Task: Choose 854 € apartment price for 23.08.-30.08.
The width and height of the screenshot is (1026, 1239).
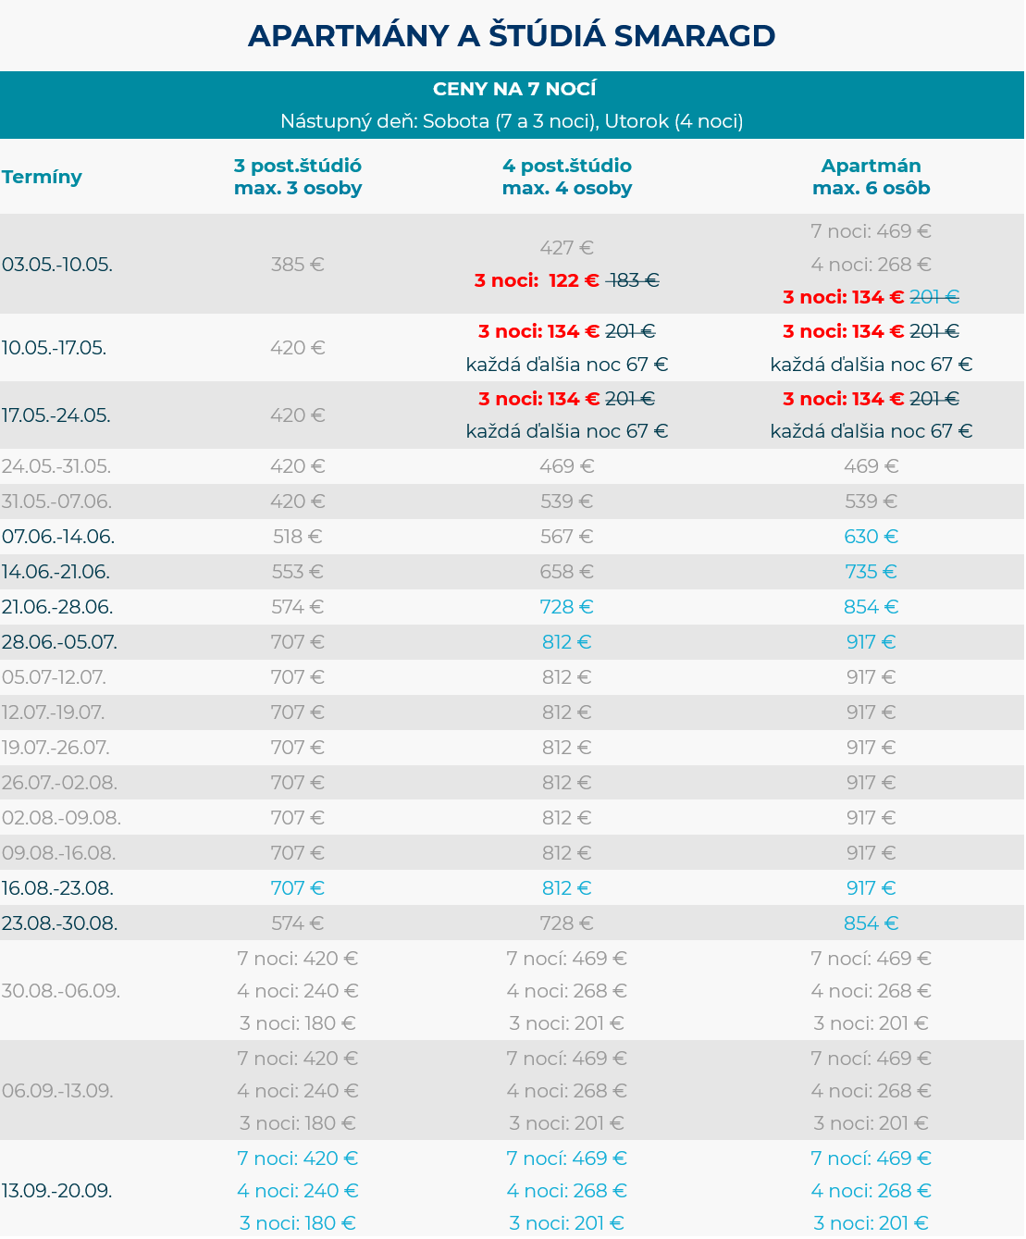Action: pyautogui.click(x=871, y=923)
